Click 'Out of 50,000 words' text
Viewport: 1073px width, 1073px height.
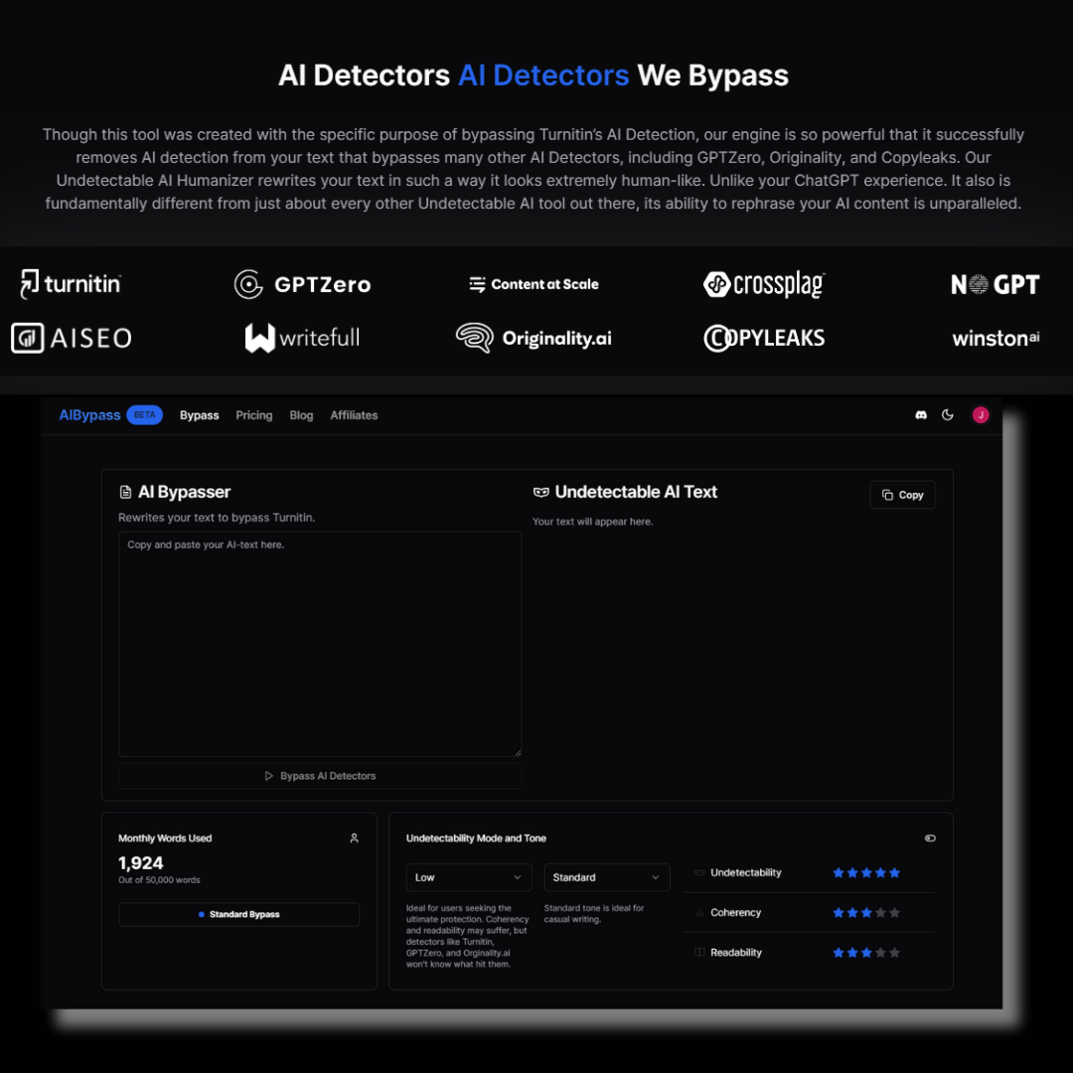(159, 880)
